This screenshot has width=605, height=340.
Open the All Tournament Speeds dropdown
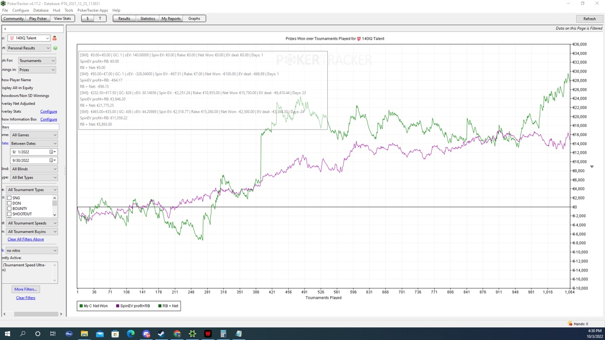pos(32,223)
